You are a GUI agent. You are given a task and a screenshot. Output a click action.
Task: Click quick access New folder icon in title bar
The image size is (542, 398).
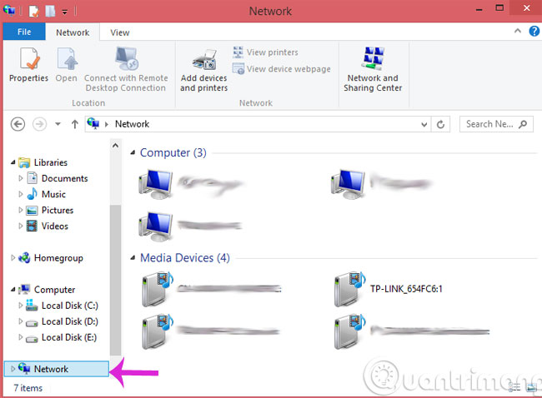click(x=50, y=11)
